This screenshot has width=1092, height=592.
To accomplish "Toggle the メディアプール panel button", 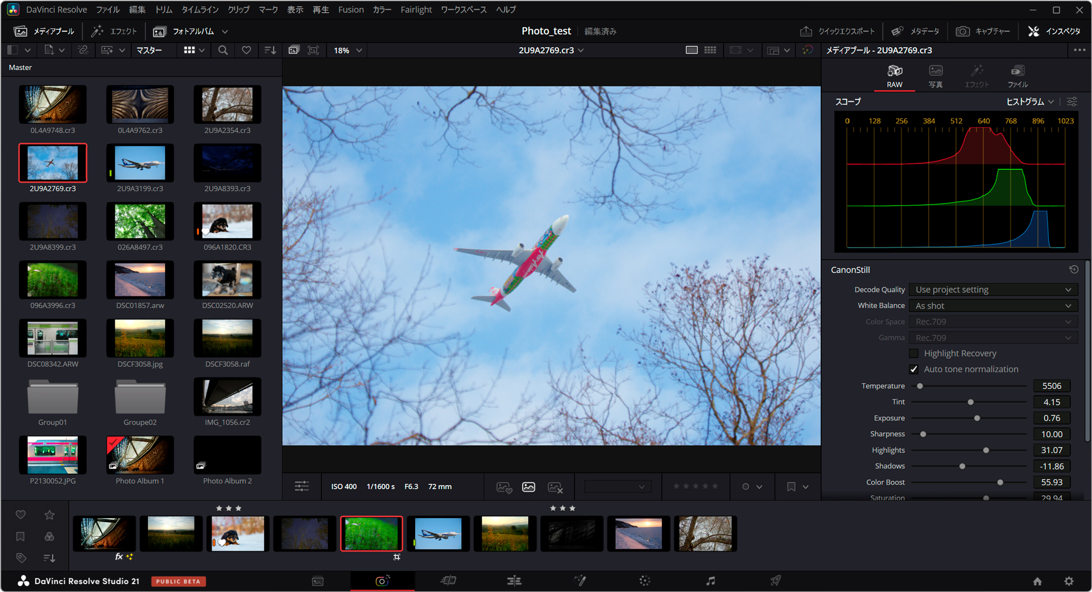I will (44, 31).
